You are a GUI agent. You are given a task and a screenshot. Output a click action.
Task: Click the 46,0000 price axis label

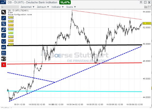point(147,79)
